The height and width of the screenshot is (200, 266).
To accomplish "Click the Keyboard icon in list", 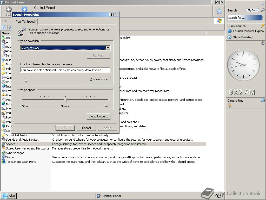I will [3, 91].
